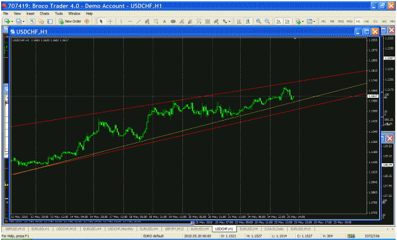Screen dimensions: 397x240
Task: Select the M15 timeframe button
Action: 341,22
